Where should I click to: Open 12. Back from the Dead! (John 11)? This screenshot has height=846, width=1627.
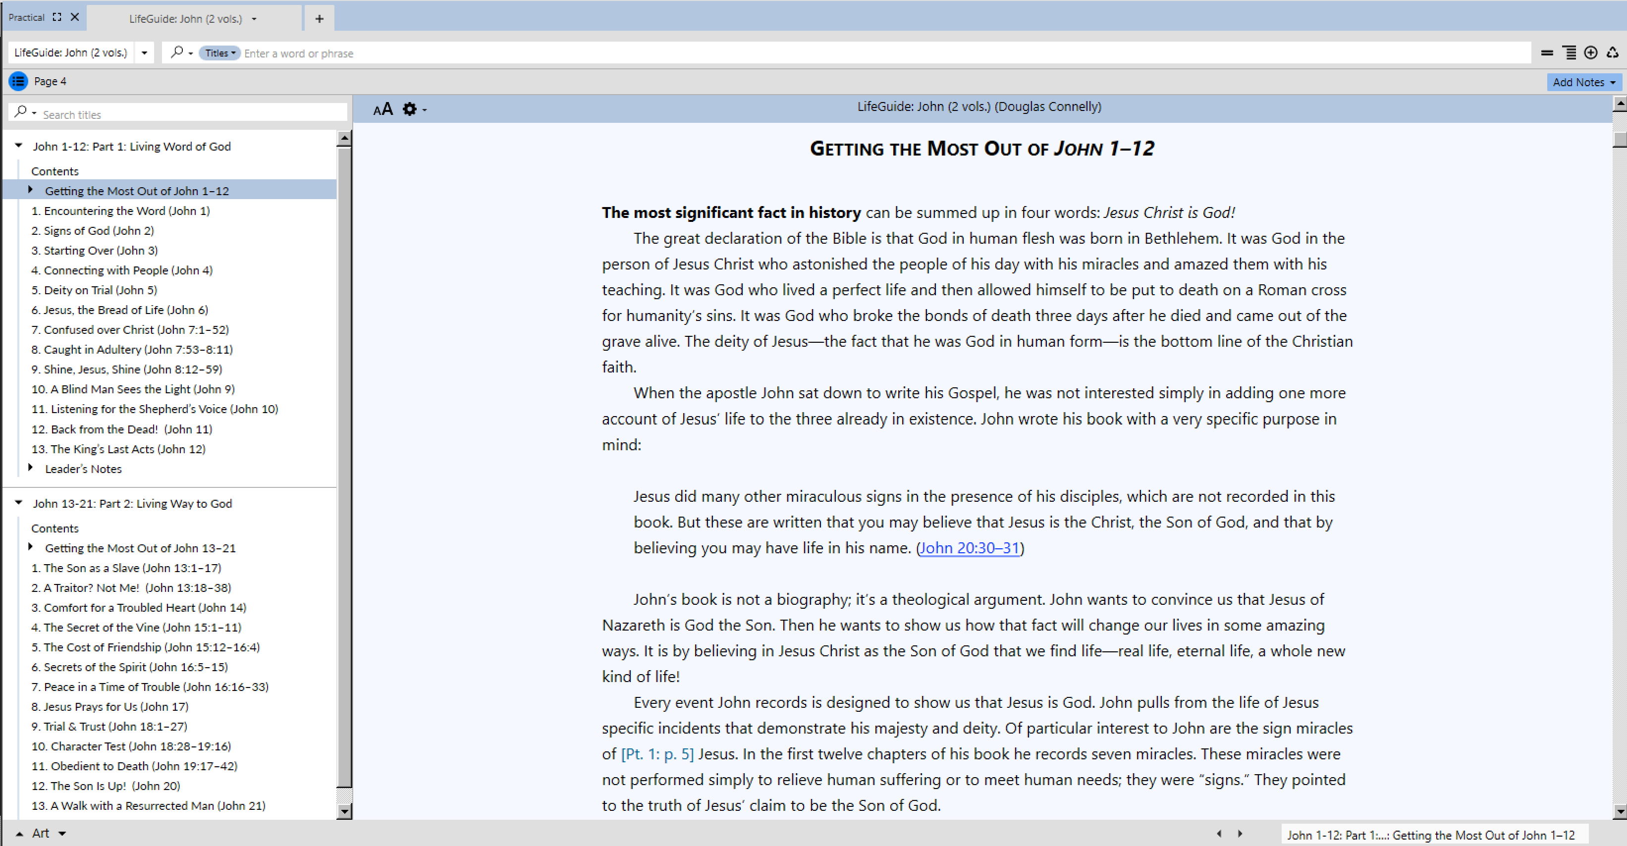(122, 429)
